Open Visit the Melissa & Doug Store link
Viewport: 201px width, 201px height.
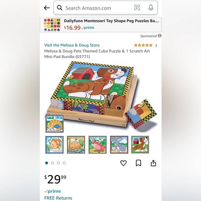(x=72, y=45)
